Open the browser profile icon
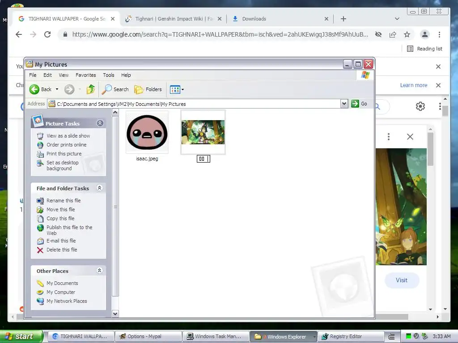Screen dimensions: 458x343 [x=425, y=34]
